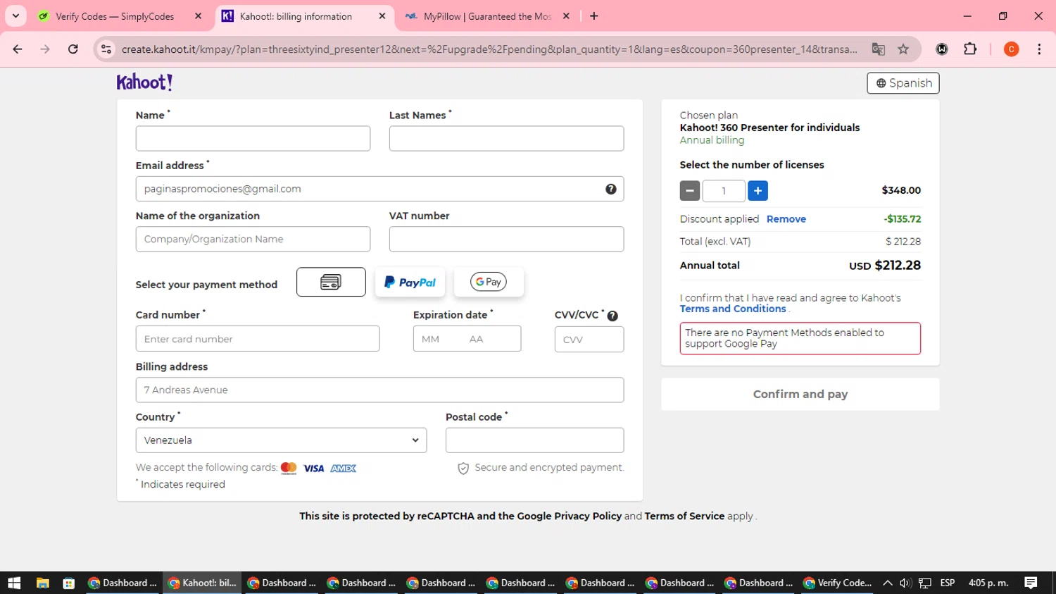Open the Google Translate page icon

[878, 49]
